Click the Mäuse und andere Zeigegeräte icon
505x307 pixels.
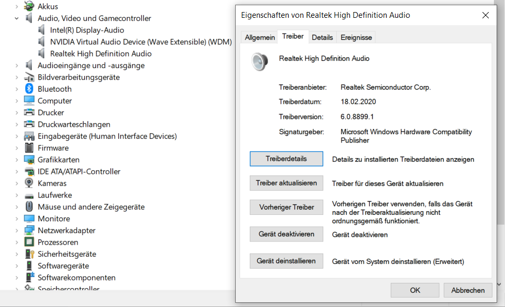coord(29,206)
